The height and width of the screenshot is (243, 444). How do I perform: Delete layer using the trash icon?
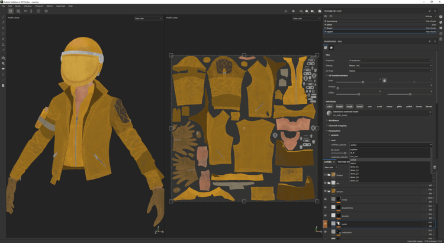434,167
